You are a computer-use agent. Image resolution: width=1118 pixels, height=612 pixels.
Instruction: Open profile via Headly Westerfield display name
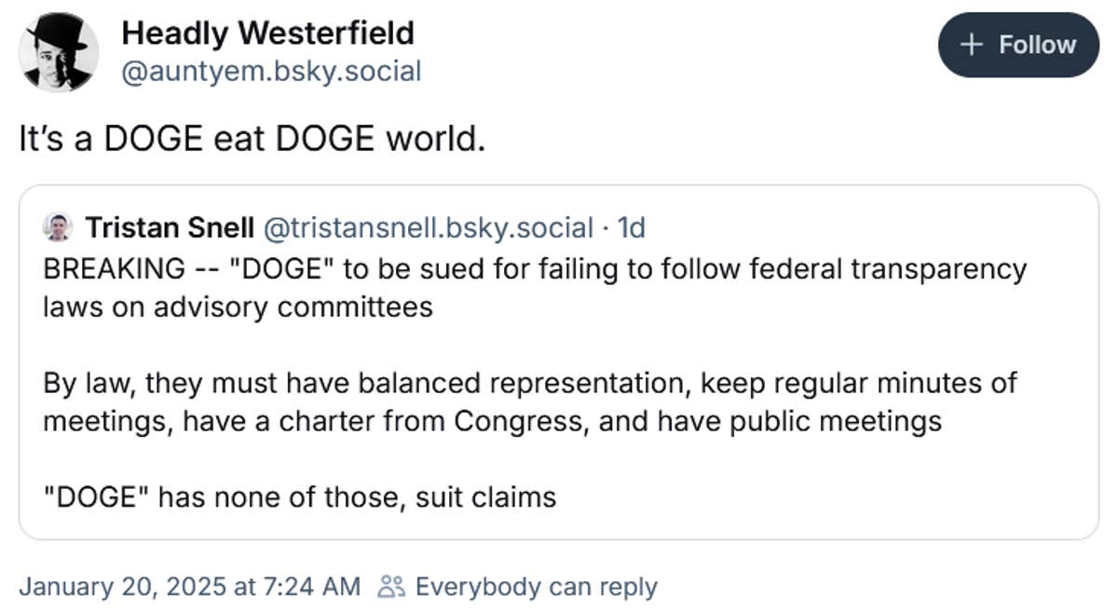(x=268, y=34)
